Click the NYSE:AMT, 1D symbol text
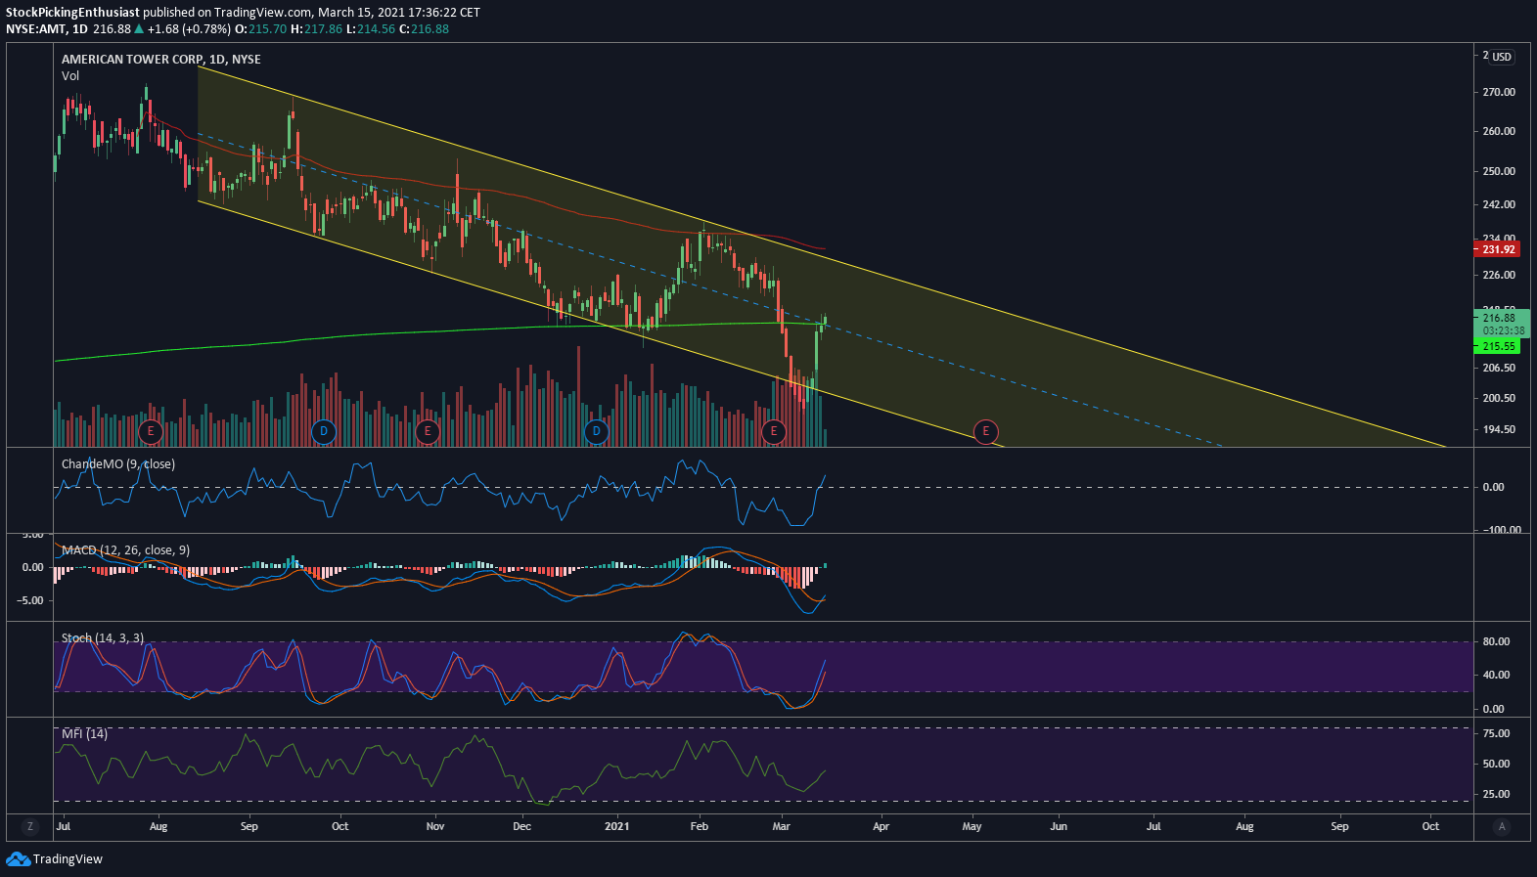Screen dimensions: 1537x877 click(x=47, y=29)
